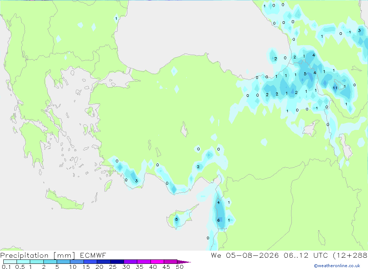Click the 0.1–0.5 mm legend color box
Screen dimensions: 368x269
(10, 262)
